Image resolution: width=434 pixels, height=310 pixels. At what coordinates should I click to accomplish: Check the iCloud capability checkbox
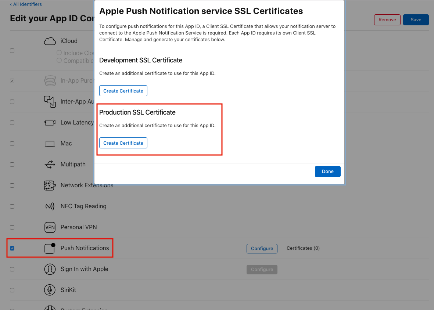point(12,51)
